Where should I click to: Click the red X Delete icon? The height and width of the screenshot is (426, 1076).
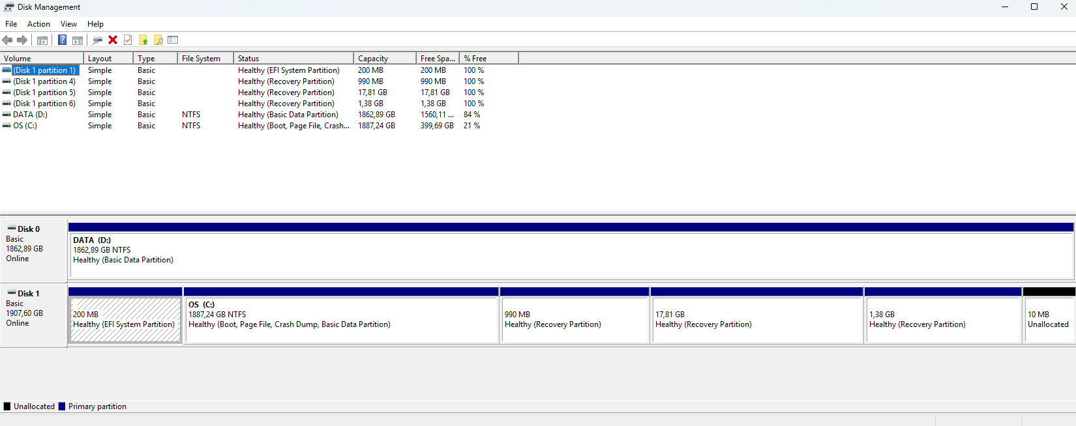(x=113, y=40)
